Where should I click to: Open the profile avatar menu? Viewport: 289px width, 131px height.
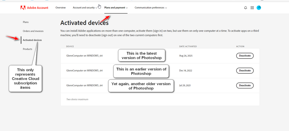pos(259,8)
